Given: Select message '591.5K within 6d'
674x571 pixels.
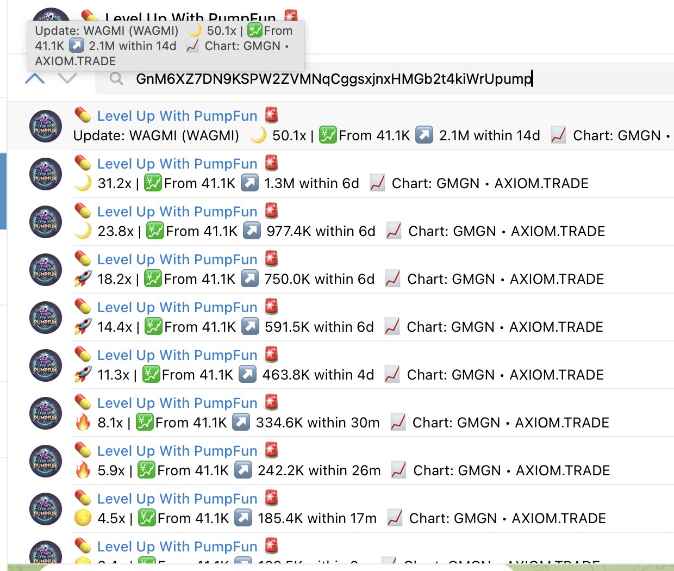Looking at the screenshot, I should pos(319,327).
